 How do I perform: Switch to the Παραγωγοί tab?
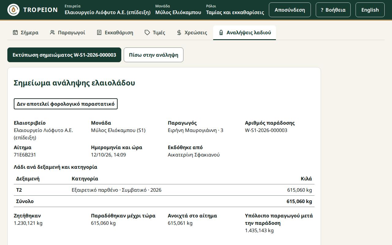pyautogui.click(x=67, y=32)
